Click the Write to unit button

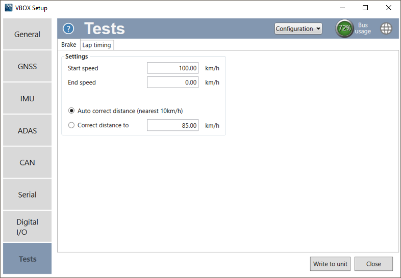pos(330,264)
